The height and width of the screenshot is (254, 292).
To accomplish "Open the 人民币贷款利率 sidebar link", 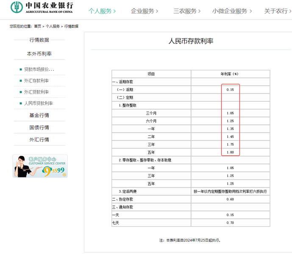I will point(38,103).
